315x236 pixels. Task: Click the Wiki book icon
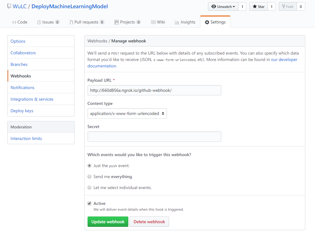pos(153,22)
